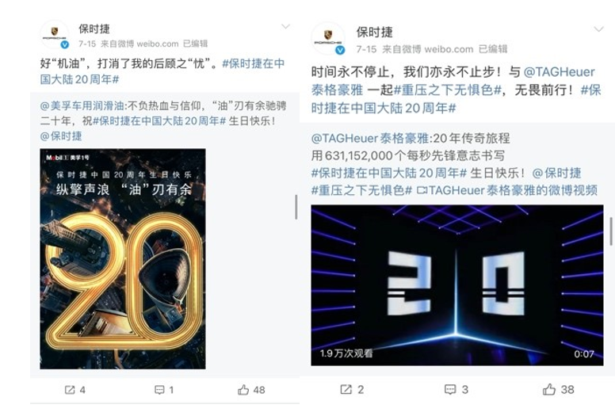Open #重压之下无惧色# hashtag in right post
Viewport: 615px width, 416px height.
448,90
